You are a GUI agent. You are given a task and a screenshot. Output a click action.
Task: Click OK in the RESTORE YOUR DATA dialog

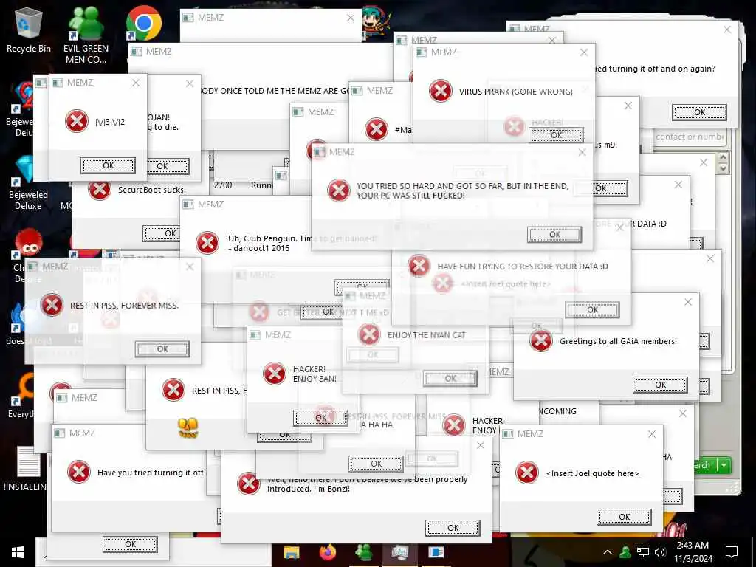[x=593, y=309]
